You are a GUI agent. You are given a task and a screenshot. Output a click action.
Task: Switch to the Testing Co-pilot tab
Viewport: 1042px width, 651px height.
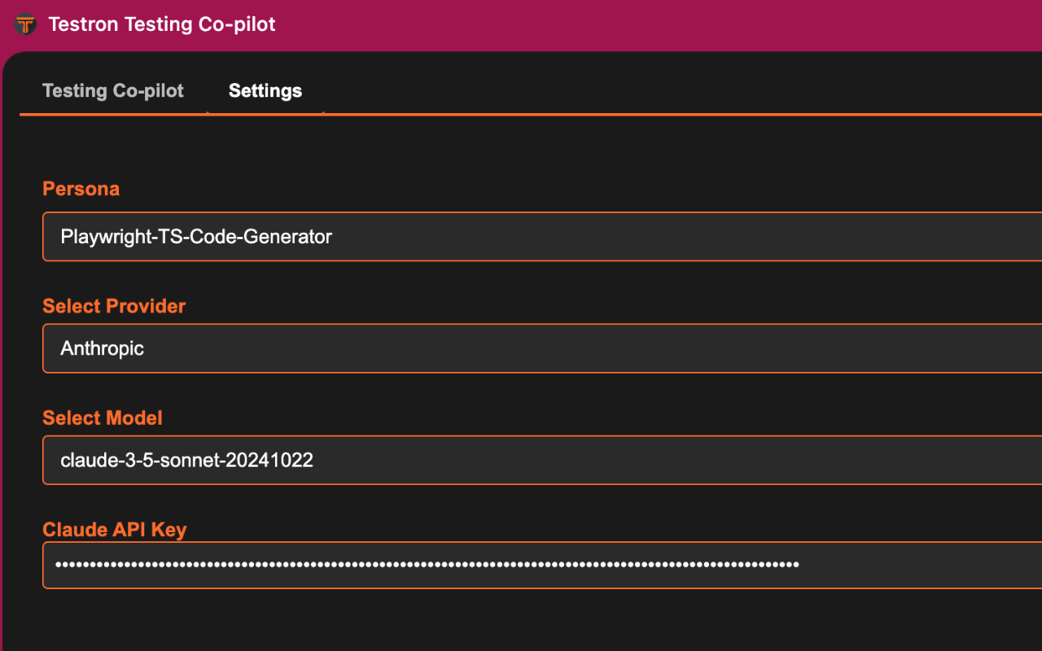coord(113,90)
